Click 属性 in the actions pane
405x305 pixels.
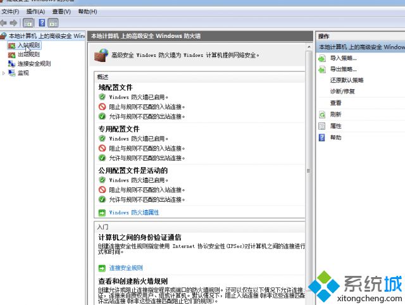(x=335, y=126)
